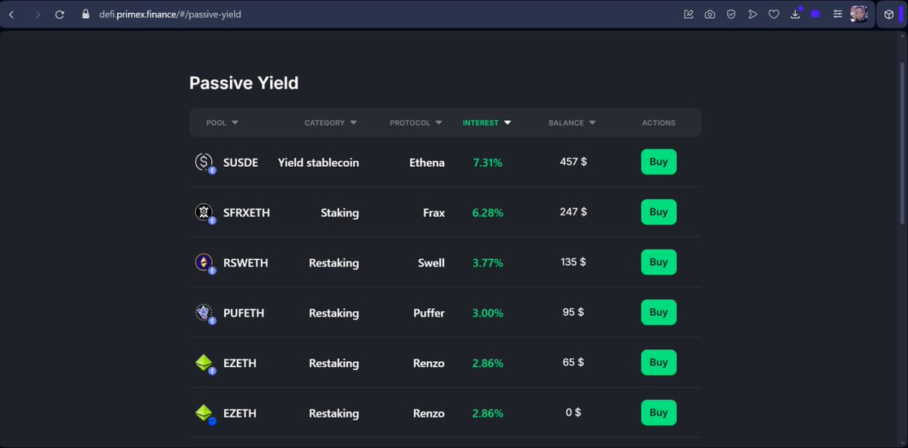Click the 7.31% interest value
This screenshot has height=448, width=908.
pos(487,162)
